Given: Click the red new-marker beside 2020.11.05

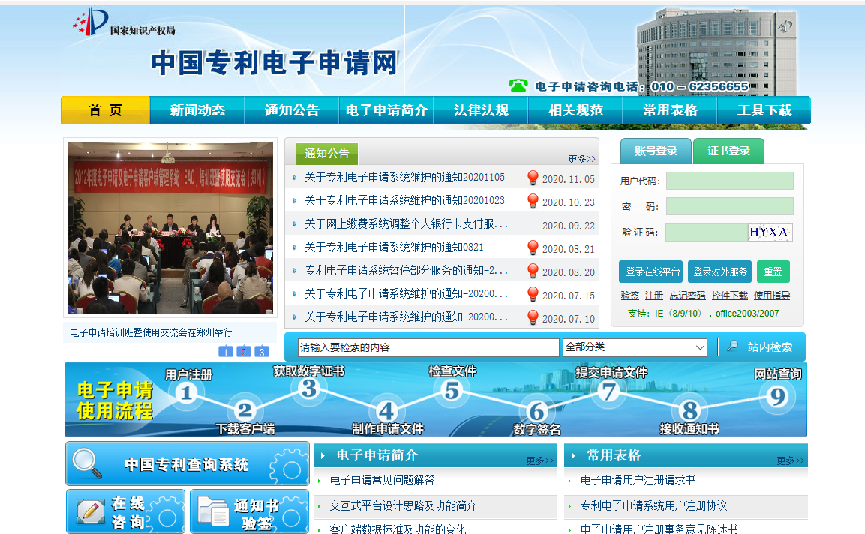Looking at the screenshot, I should point(533,177).
